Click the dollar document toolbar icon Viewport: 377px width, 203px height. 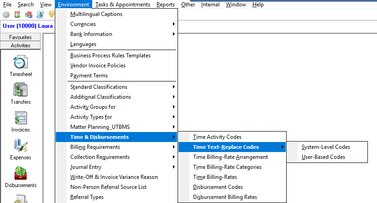point(40,15)
